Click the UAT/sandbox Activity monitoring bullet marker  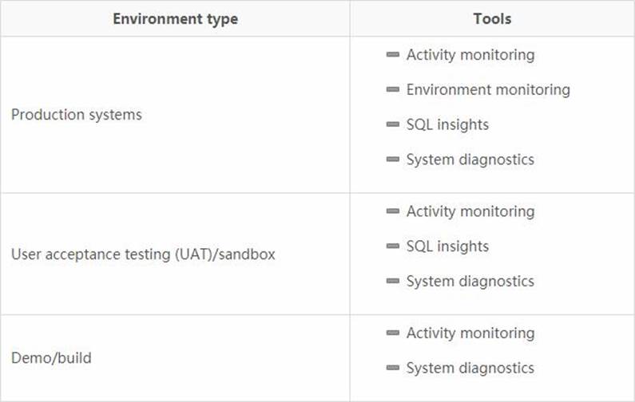tap(392, 211)
